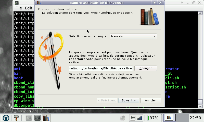Click 'bin' directory in terminal
Screen dimensions: 204x122
click(17, 73)
